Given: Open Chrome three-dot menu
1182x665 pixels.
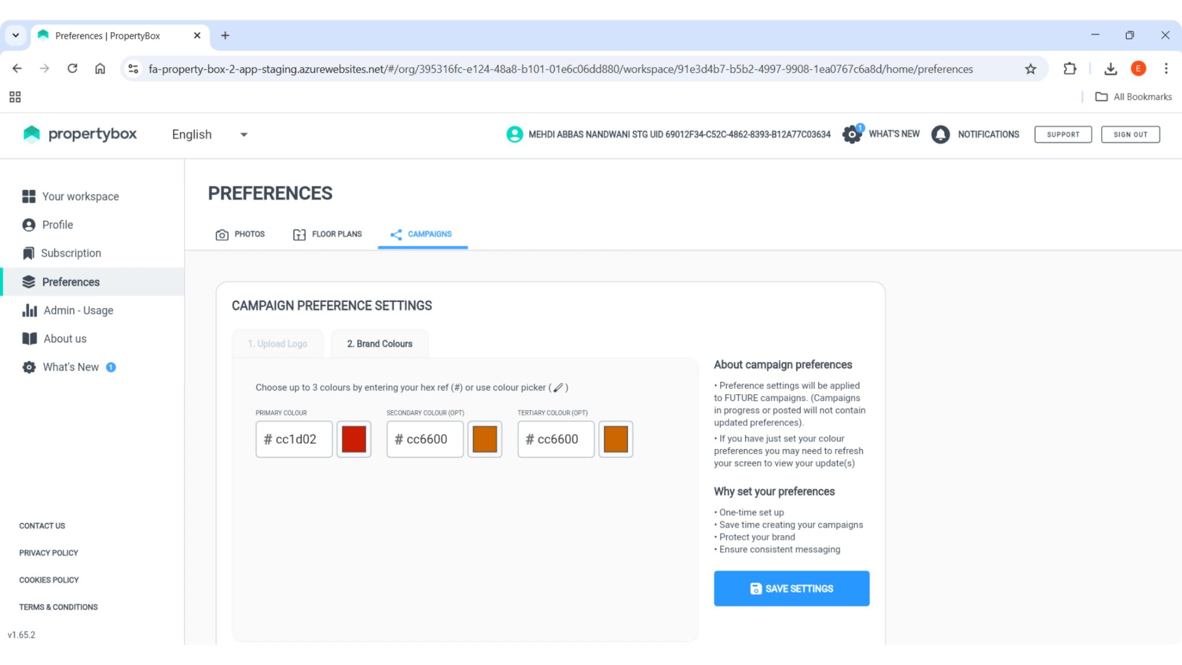Looking at the screenshot, I should 1166,69.
